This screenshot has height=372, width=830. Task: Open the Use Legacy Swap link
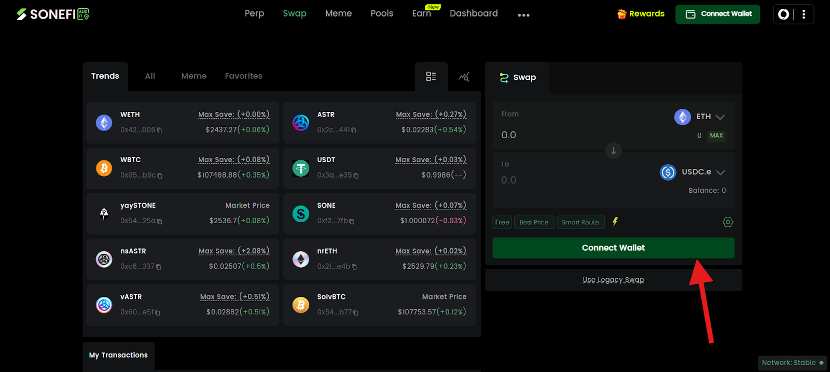(x=613, y=280)
